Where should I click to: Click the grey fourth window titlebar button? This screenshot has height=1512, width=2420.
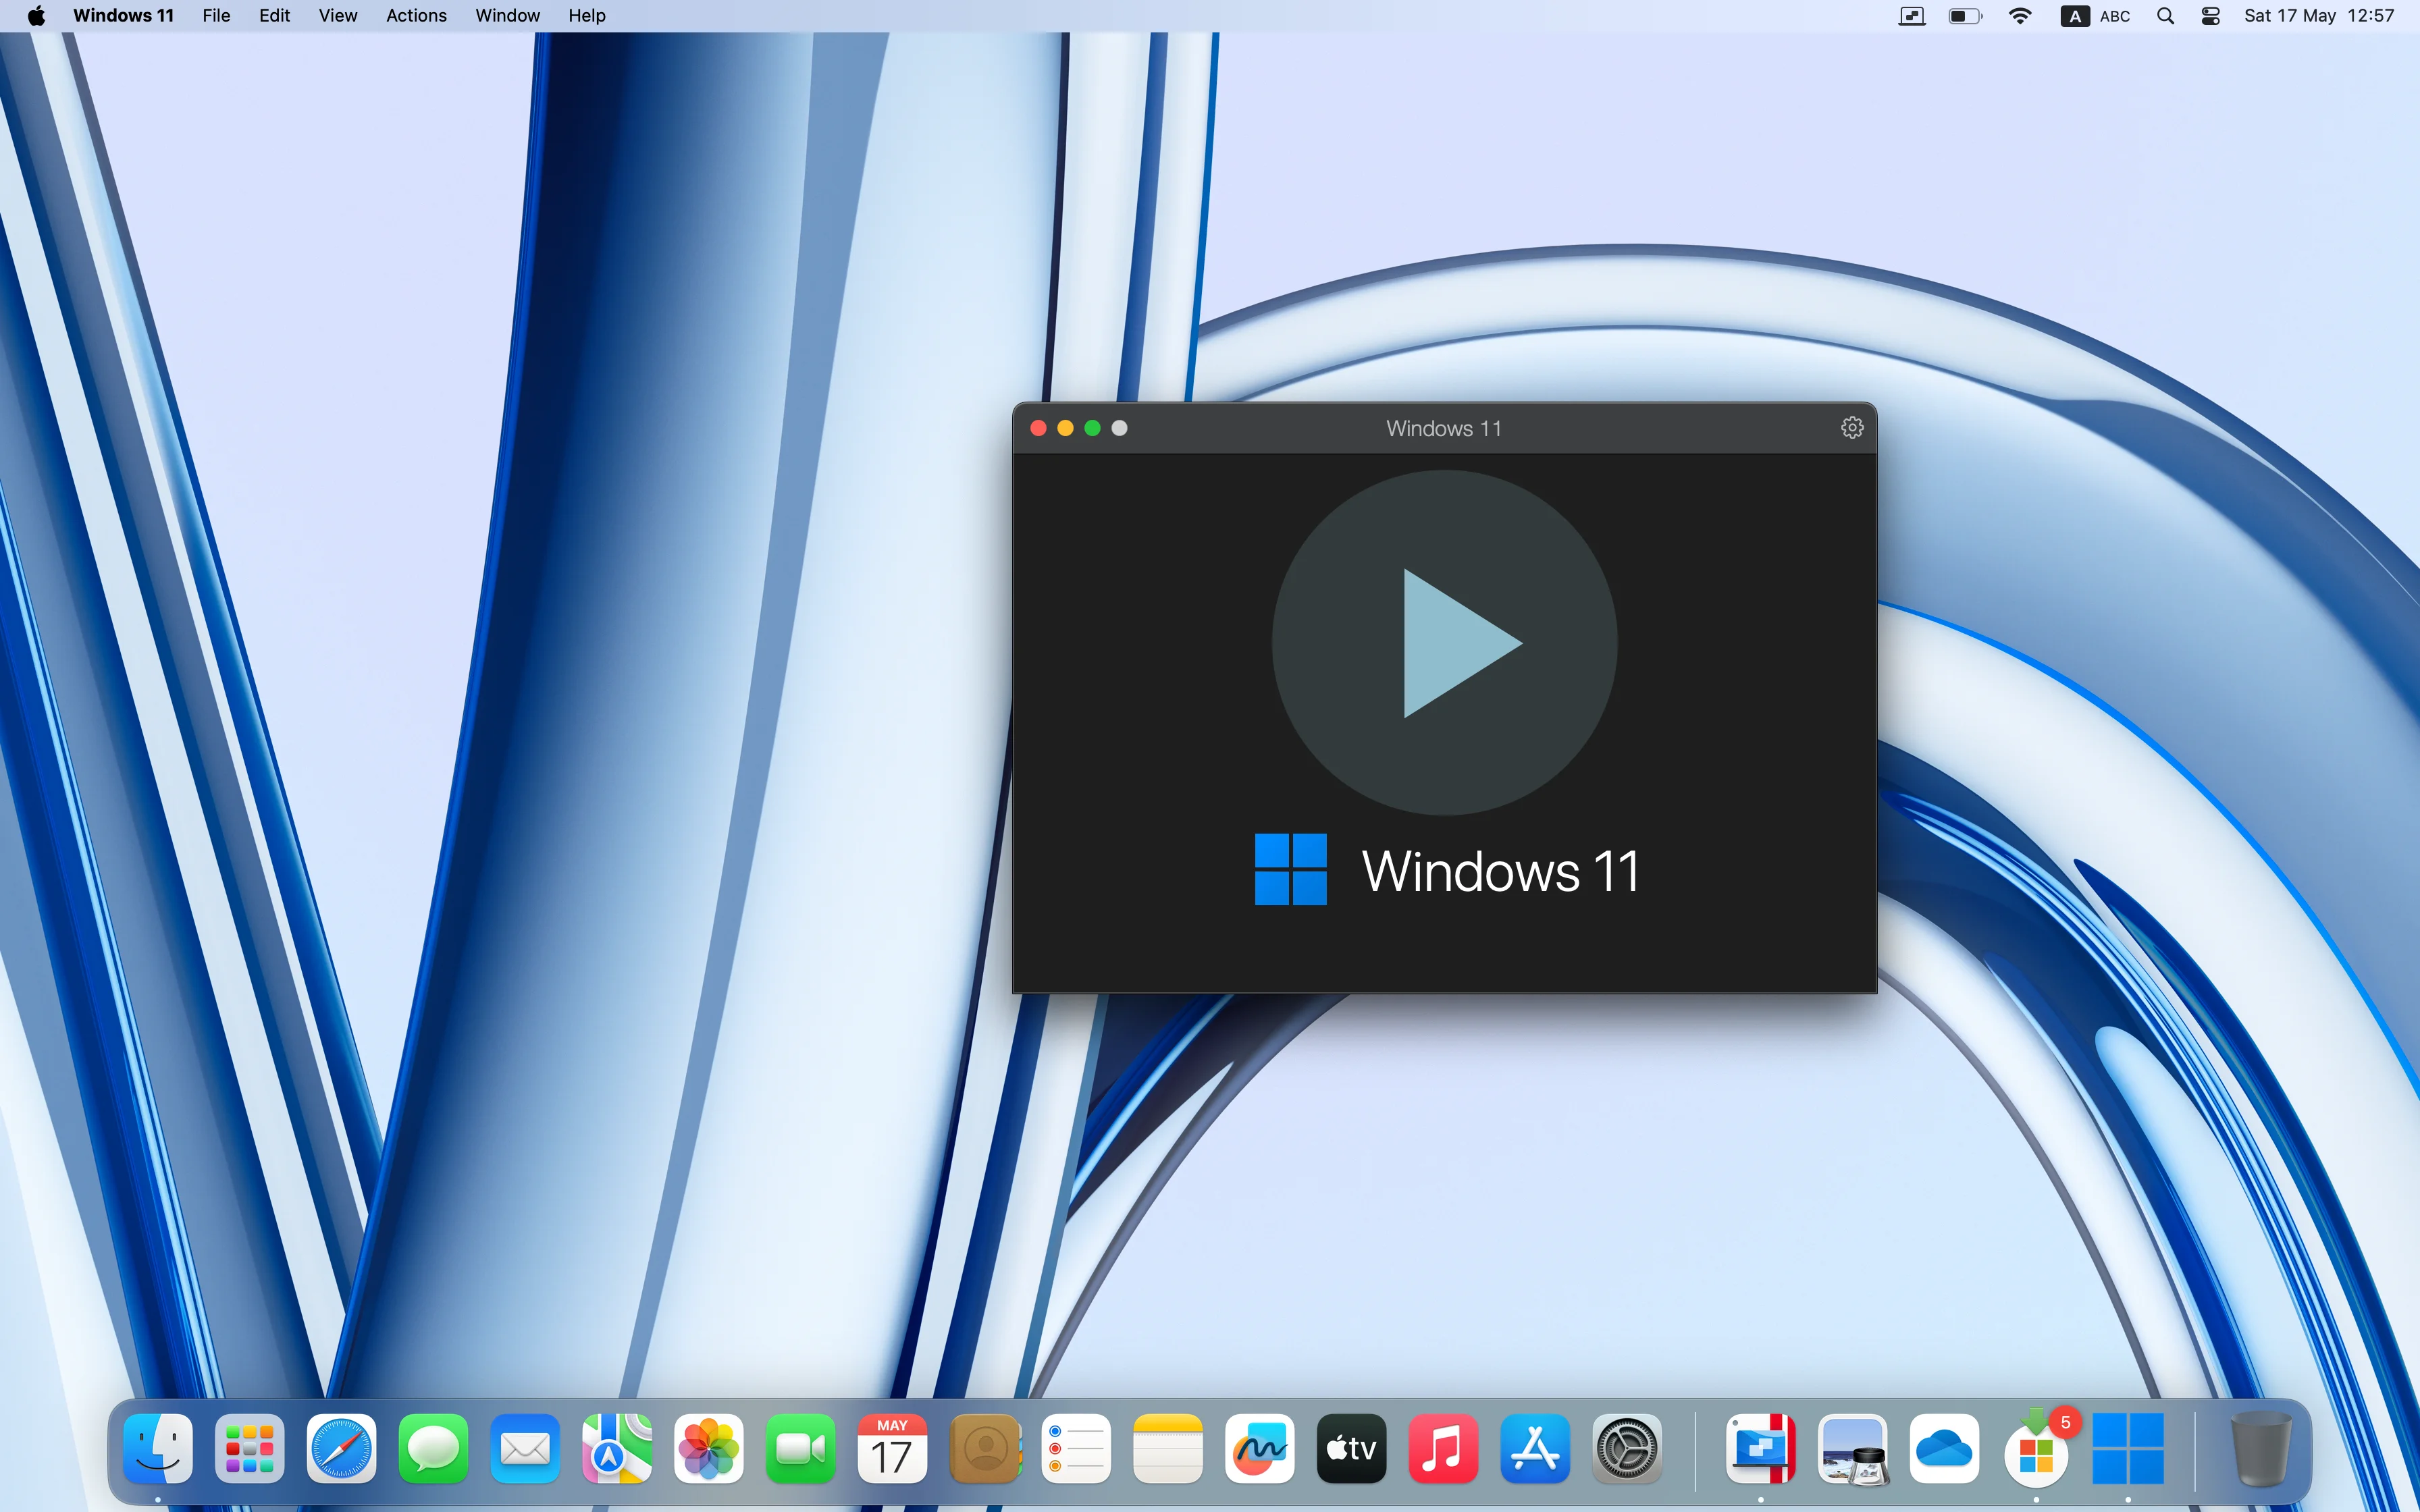coord(1119,428)
